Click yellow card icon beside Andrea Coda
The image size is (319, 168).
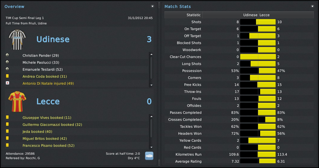pyautogui.click(x=7, y=76)
